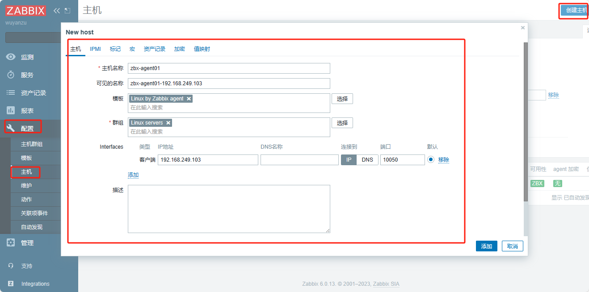
Task: Click the 支持 headset icon
Action: point(11,266)
